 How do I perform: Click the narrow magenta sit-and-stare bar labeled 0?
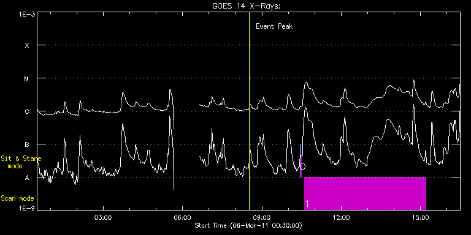pos(301,166)
